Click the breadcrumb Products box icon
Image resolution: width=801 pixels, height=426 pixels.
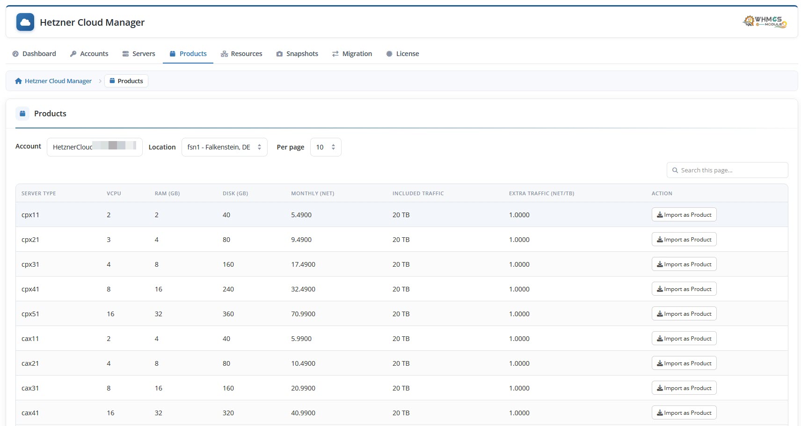coord(112,81)
